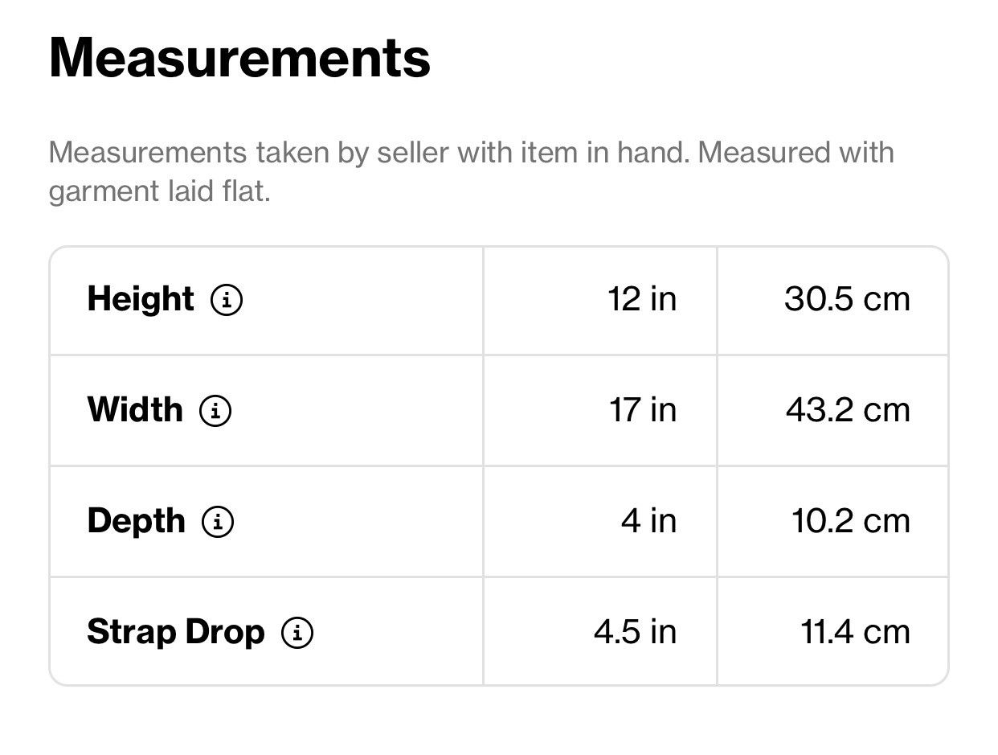Tap the info icon next to Depth

click(x=218, y=522)
